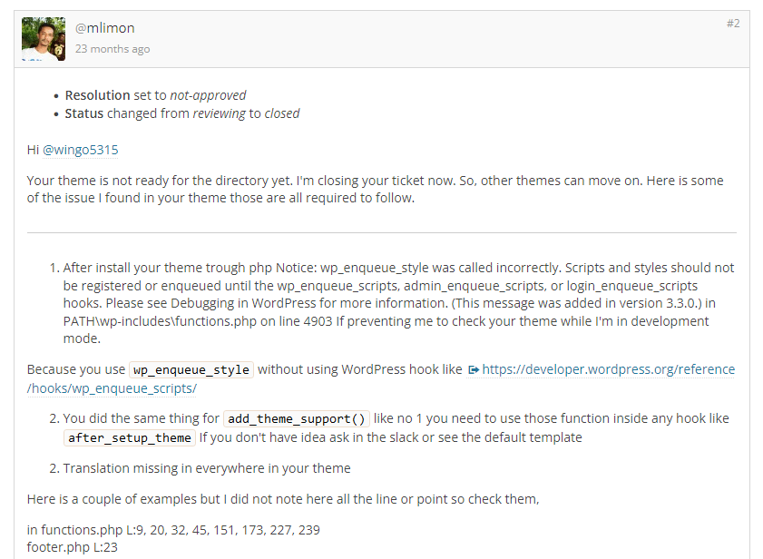This screenshot has height=559, width=763.
Task: Click the "footer.php L:23" text
Action: (x=72, y=547)
